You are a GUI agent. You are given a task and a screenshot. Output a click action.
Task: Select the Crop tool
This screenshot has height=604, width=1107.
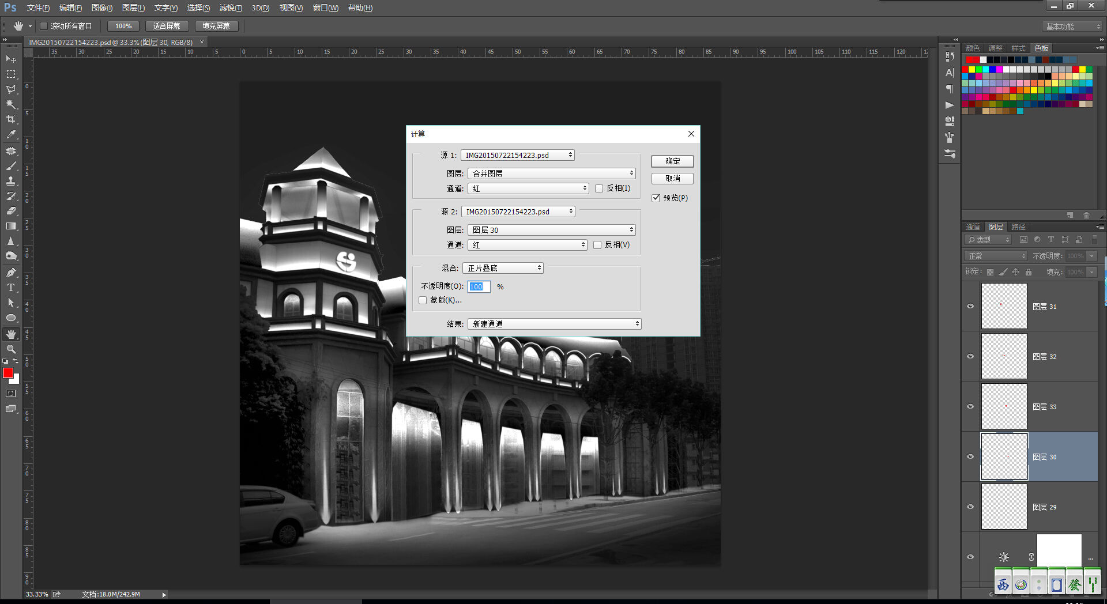pos(11,119)
